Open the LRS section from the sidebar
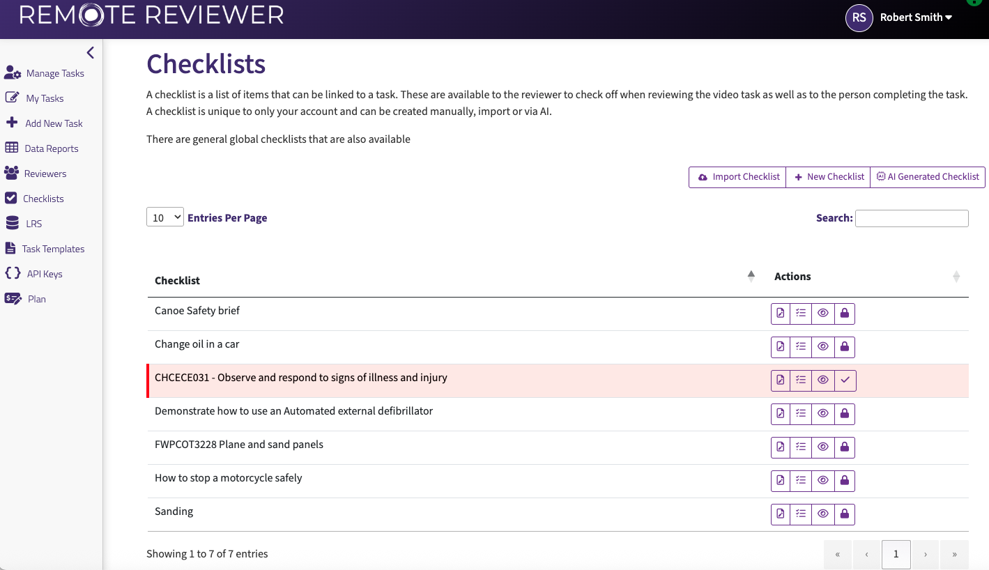 [13, 223]
